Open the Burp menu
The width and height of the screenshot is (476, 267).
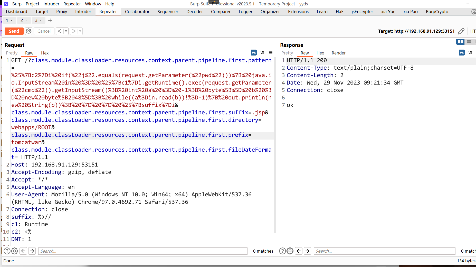tap(17, 4)
